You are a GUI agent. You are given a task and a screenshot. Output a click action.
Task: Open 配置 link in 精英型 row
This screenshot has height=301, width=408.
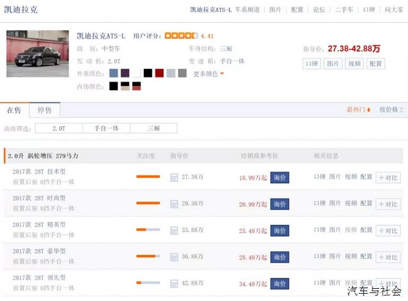(x=366, y=230)
